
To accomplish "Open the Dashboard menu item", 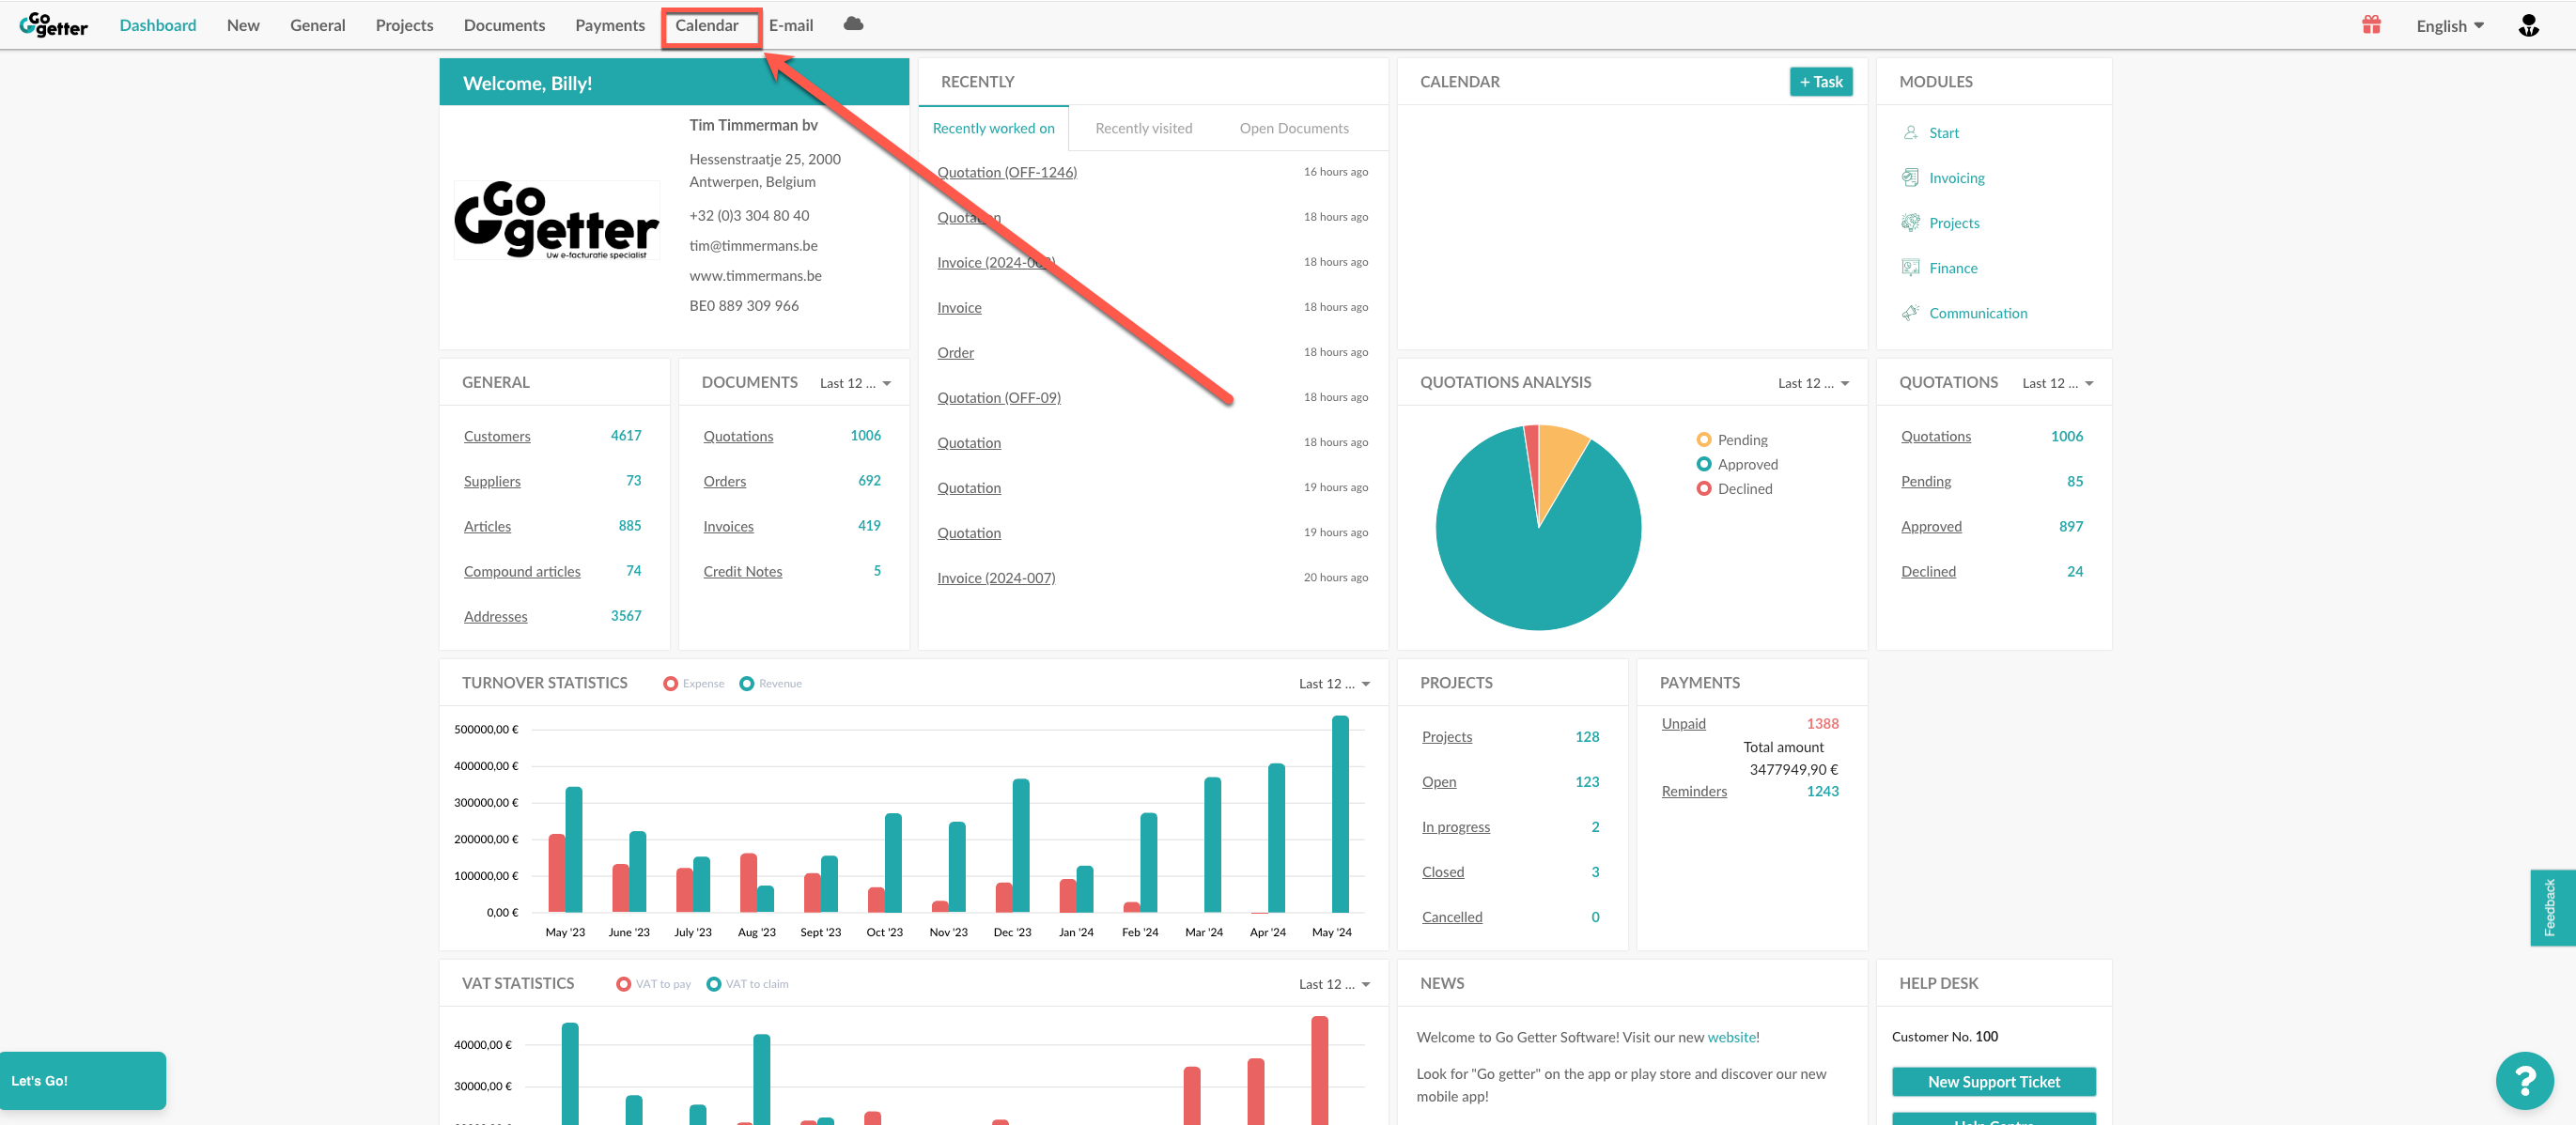I will click(158, 25).
